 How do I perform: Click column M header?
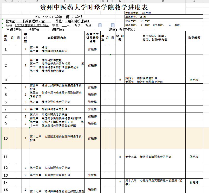click(163, 1)
